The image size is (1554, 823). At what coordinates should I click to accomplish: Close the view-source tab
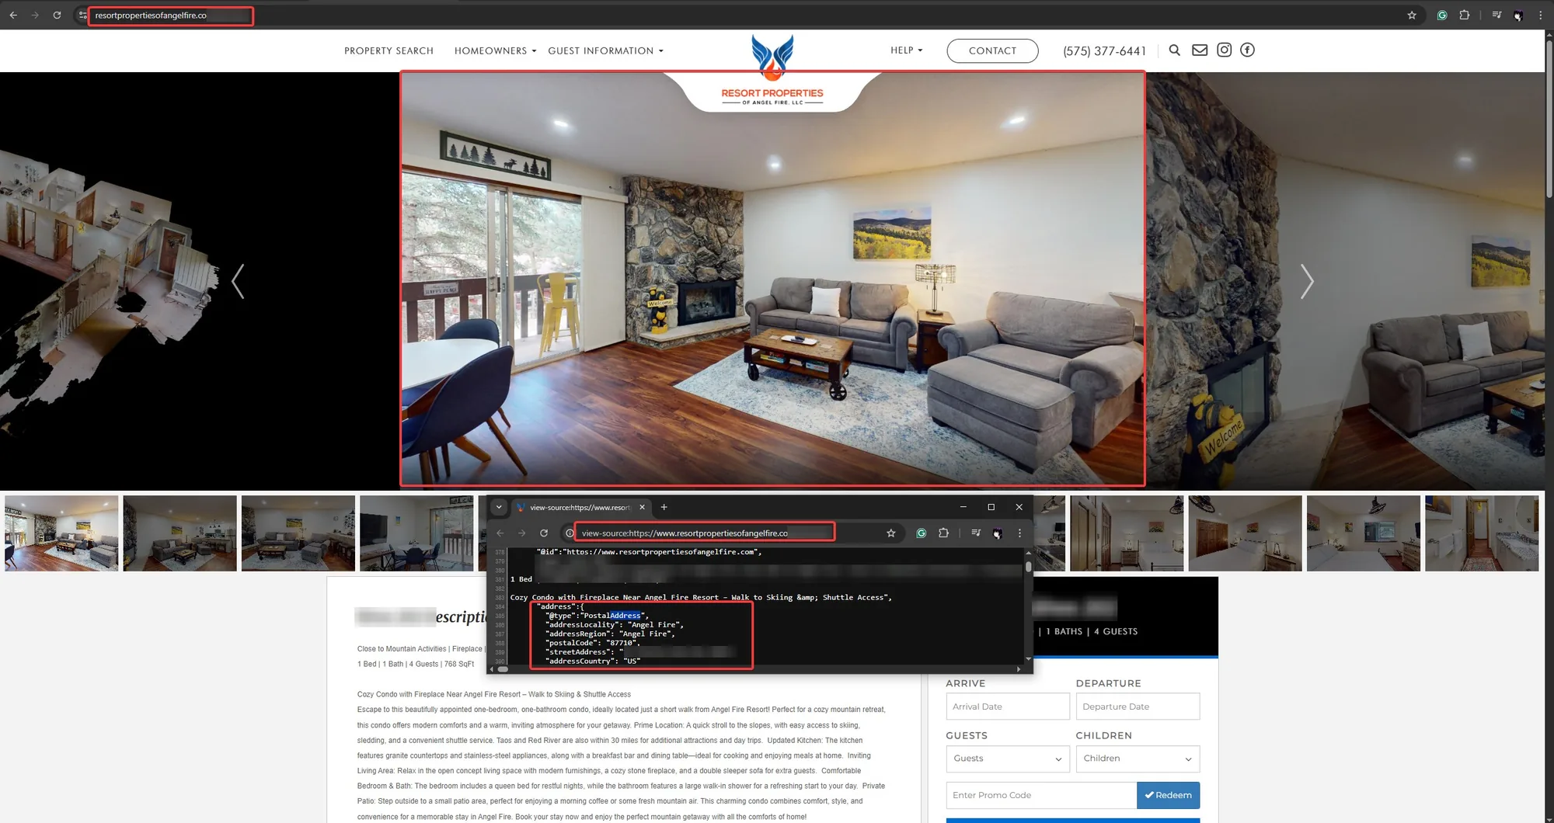coord(642,507)
